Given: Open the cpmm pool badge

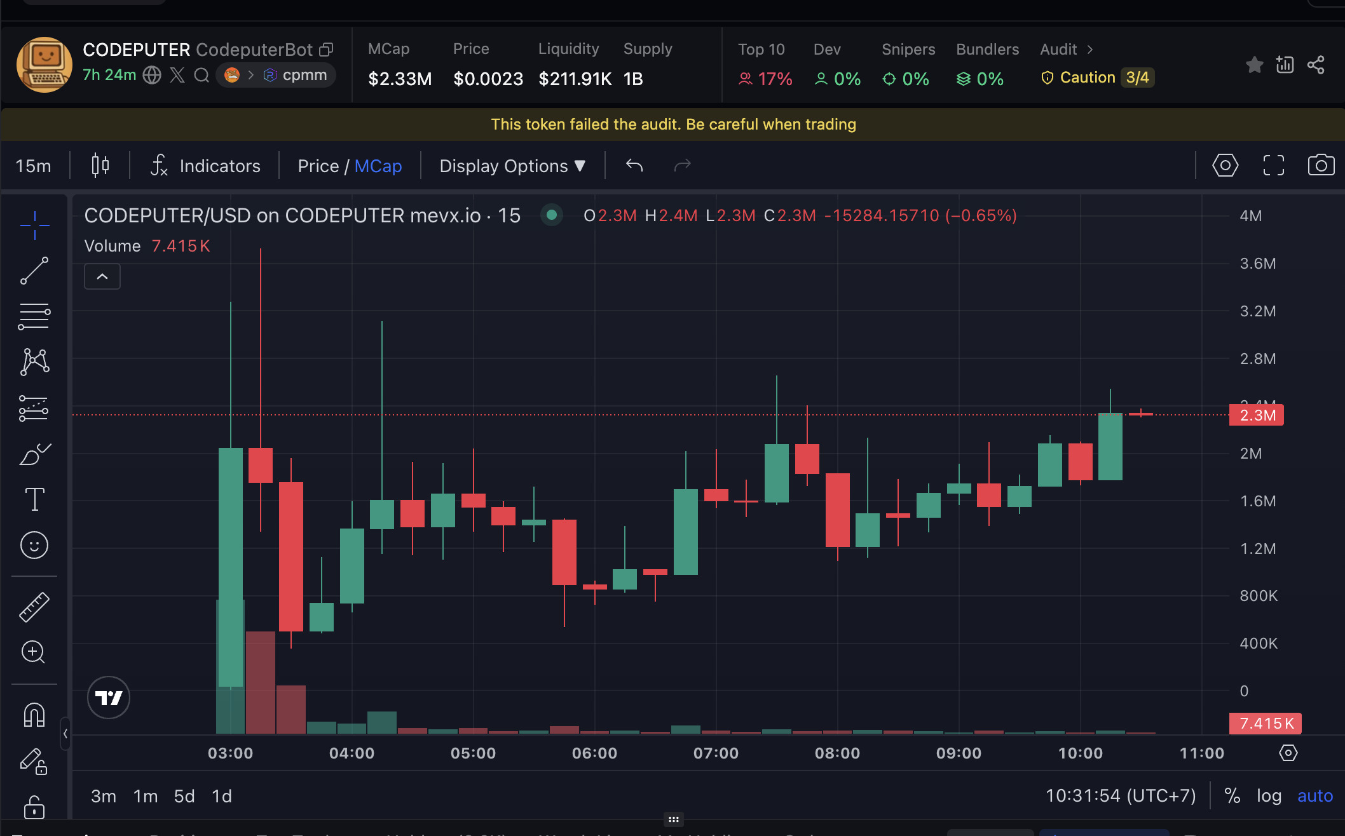Looking at the screenshot, I should click(275, 75).
